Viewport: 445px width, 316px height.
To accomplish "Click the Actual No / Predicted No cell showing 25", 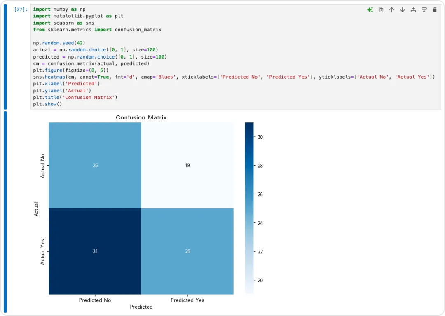I will point(95,165).
